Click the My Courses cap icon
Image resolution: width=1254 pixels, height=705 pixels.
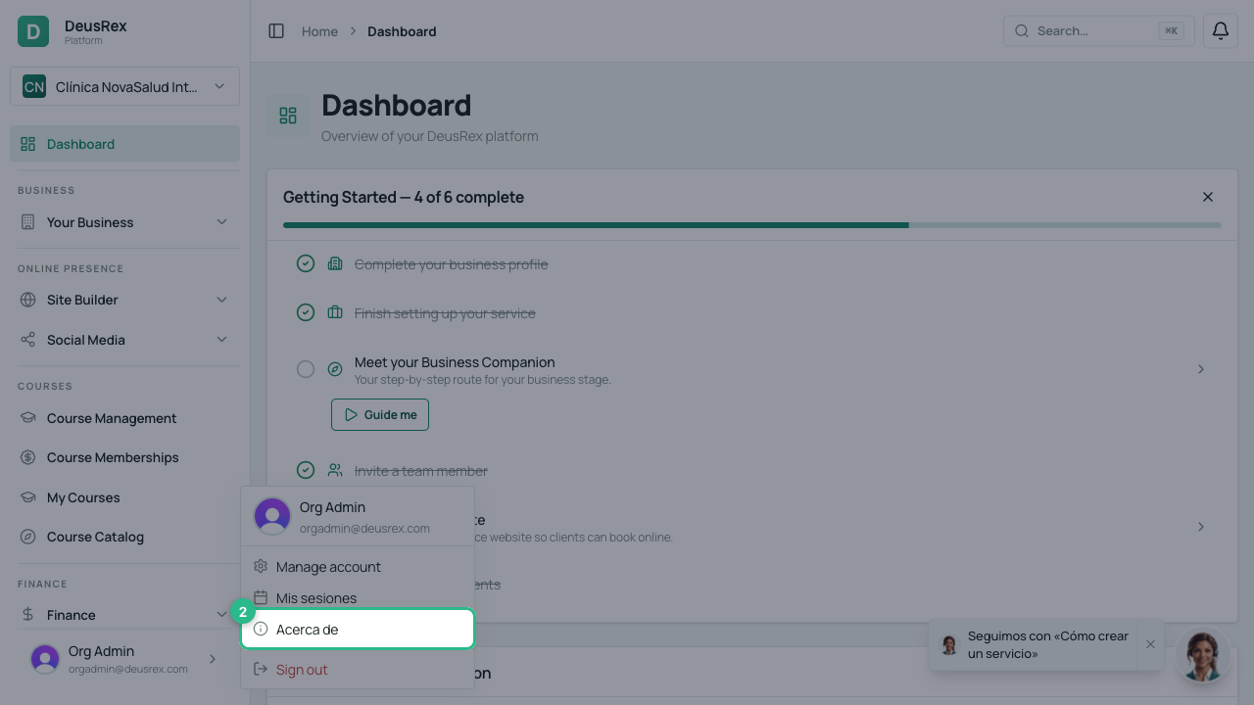point(27,497)
